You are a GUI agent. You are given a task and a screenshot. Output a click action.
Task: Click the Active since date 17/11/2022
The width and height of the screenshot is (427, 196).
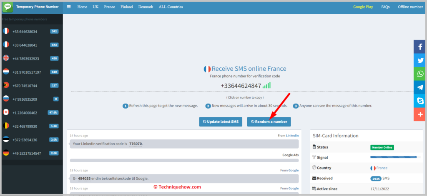tap(379, 189)
